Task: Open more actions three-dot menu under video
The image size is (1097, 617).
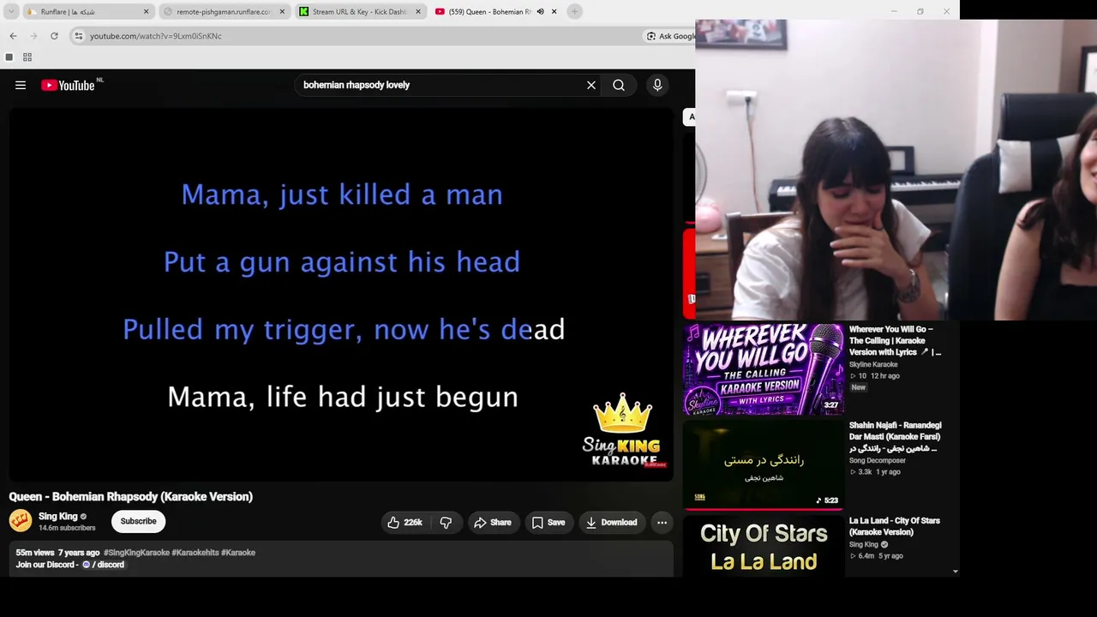Action: [x=662, y=522]
